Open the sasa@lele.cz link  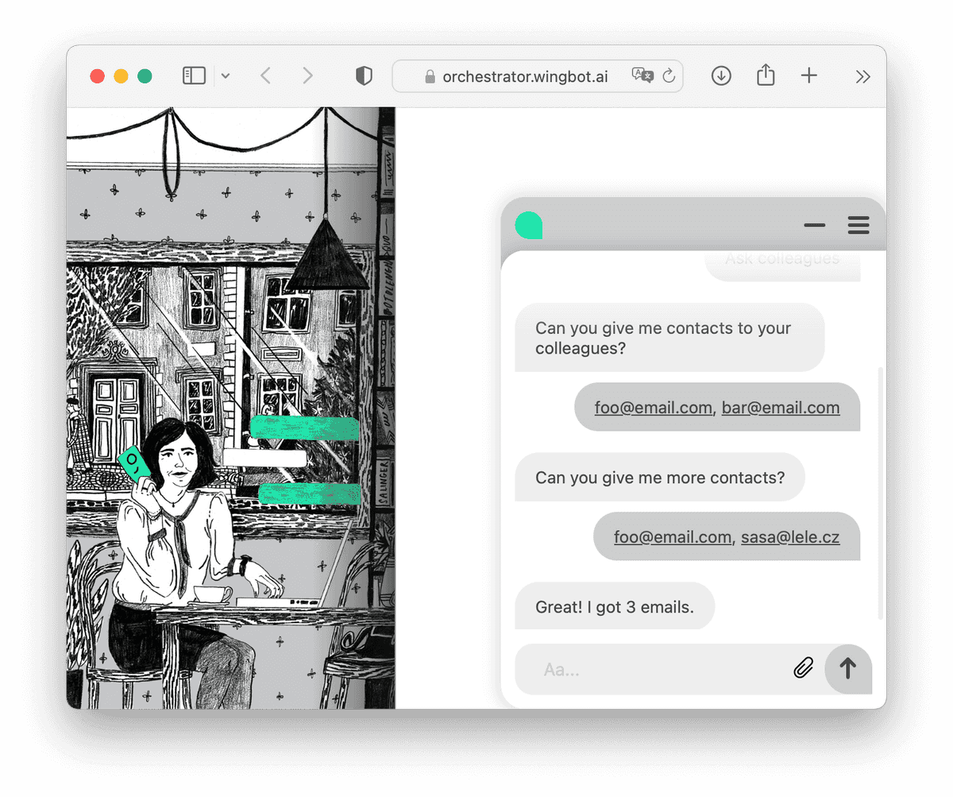click(789, 537)
